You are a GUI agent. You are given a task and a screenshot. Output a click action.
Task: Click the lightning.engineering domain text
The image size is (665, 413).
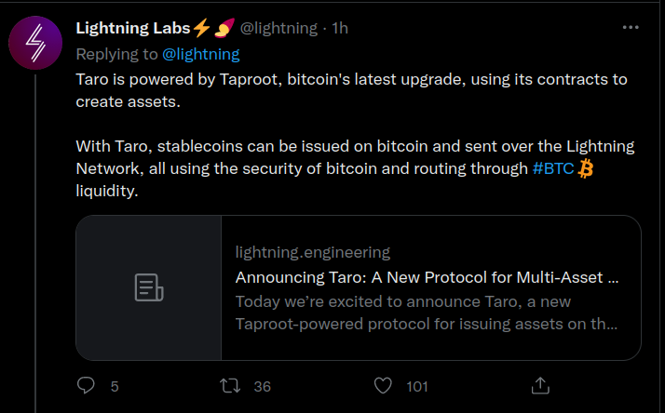pyautogui.click(x=313, y=252)
